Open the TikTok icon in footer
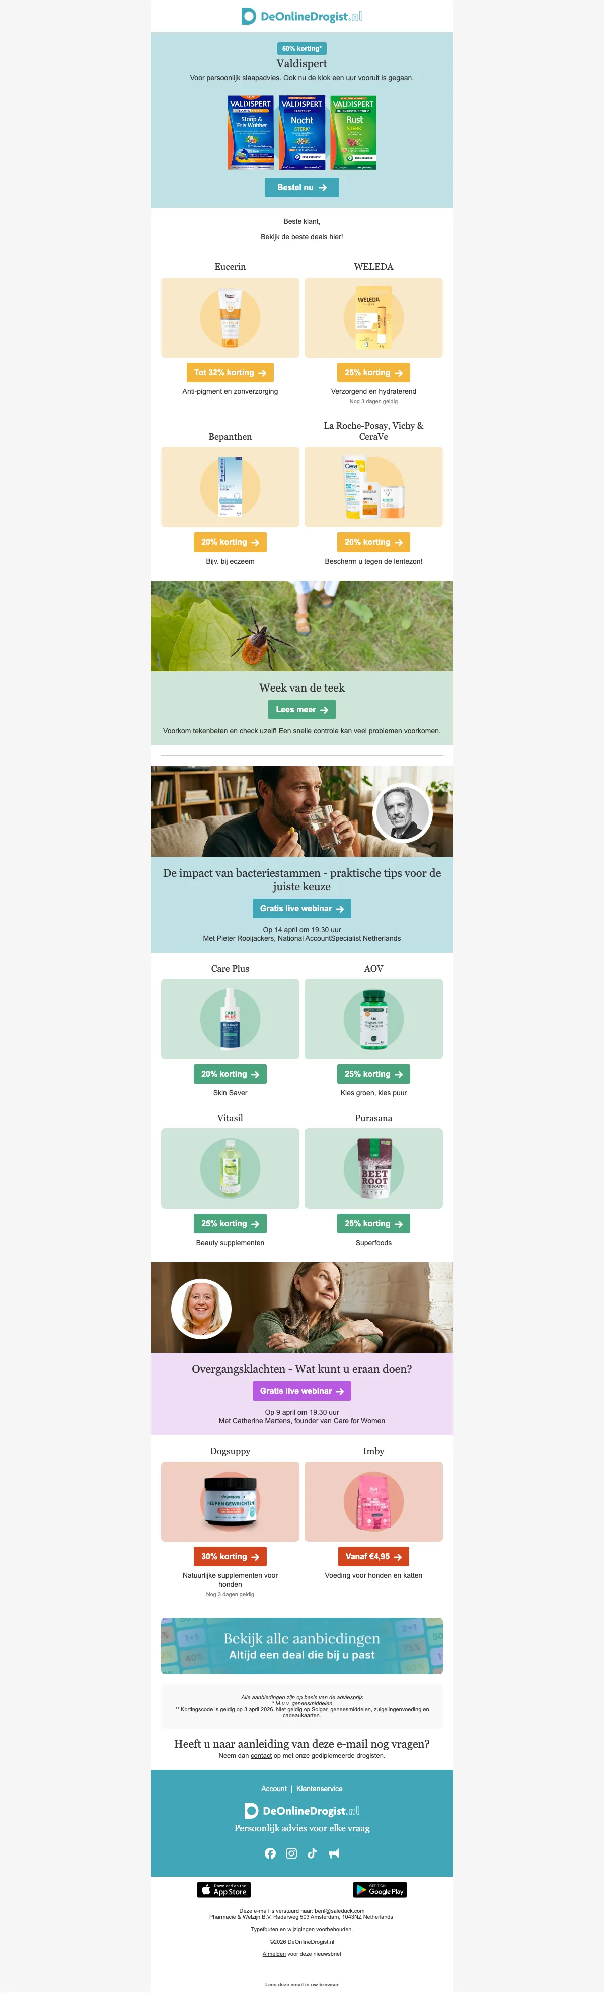 [x=313, y=1853]
